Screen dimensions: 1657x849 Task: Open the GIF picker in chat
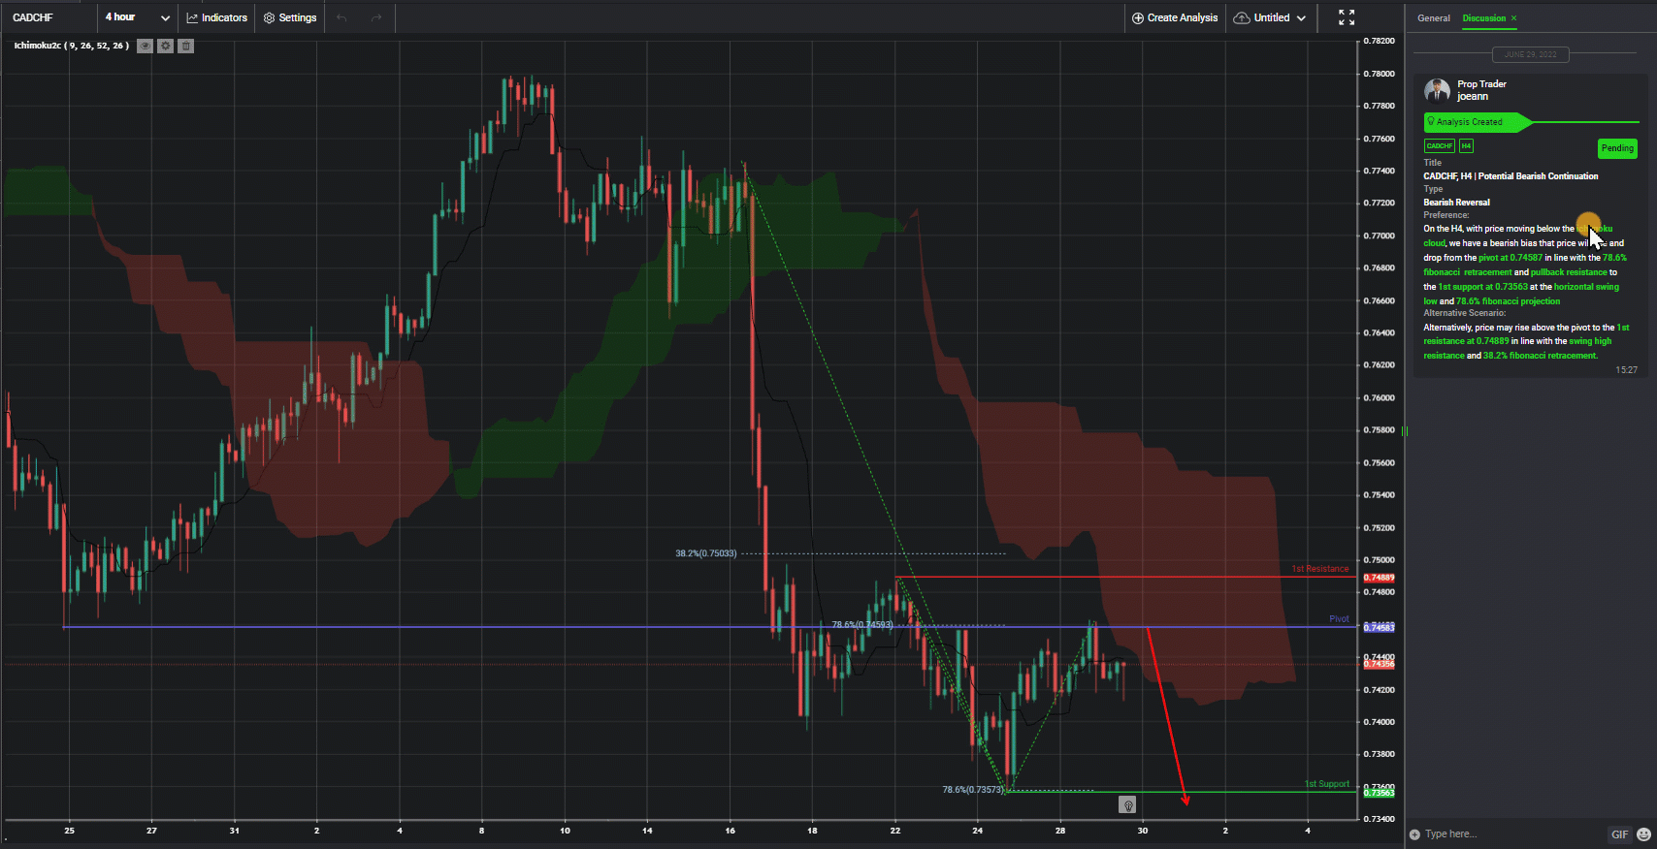pos(1620,834)
